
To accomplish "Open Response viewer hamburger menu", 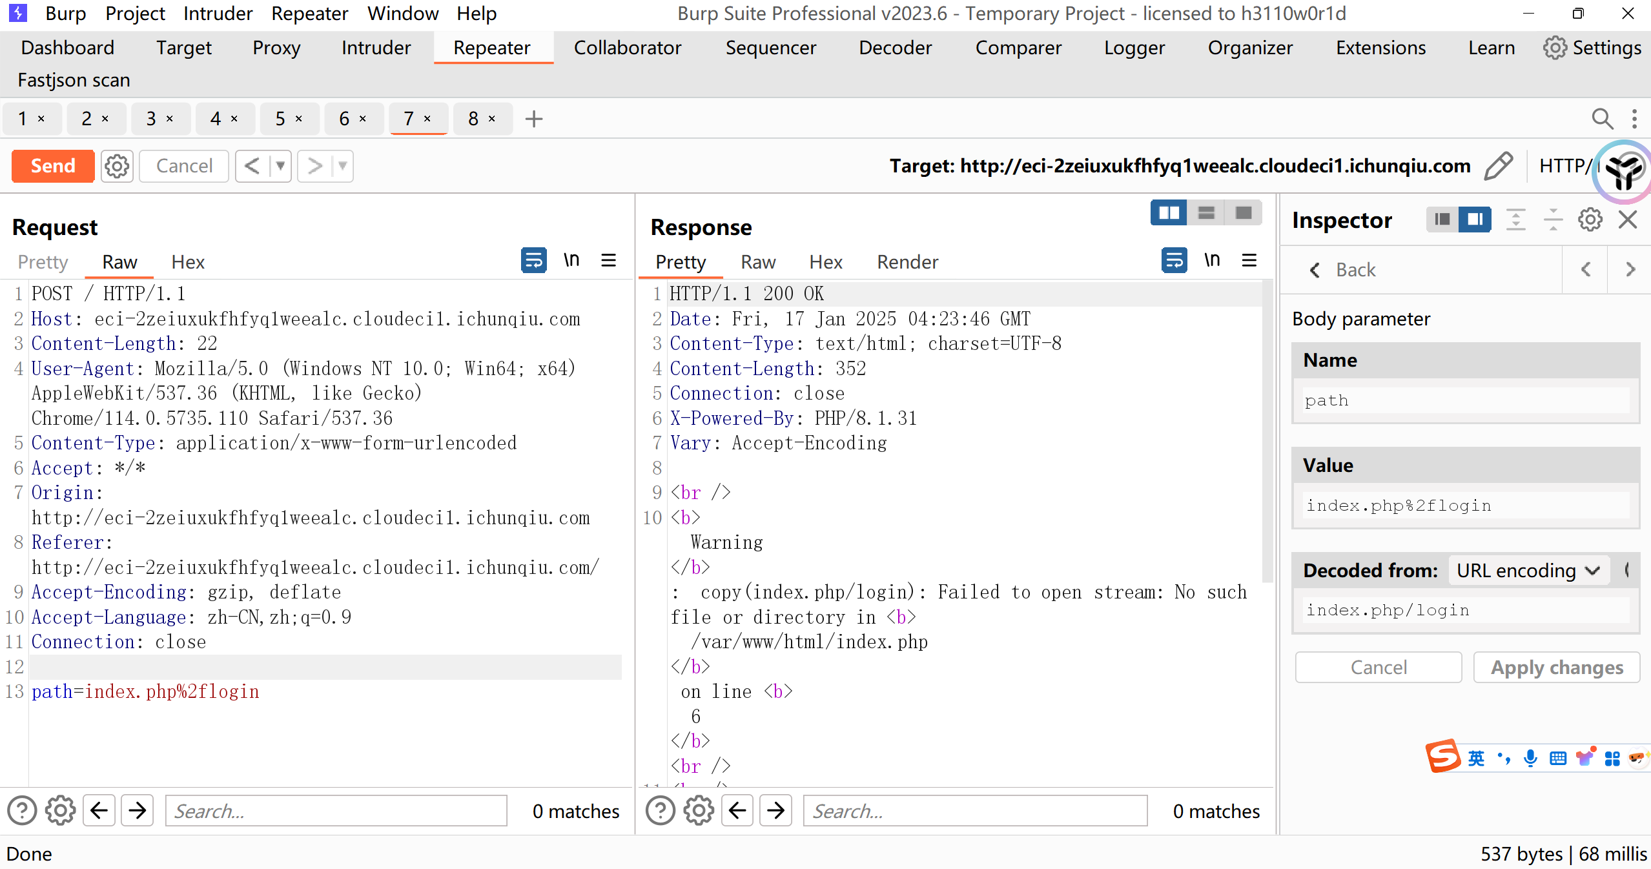I will pyautogui.click(x=1249, y=260).
